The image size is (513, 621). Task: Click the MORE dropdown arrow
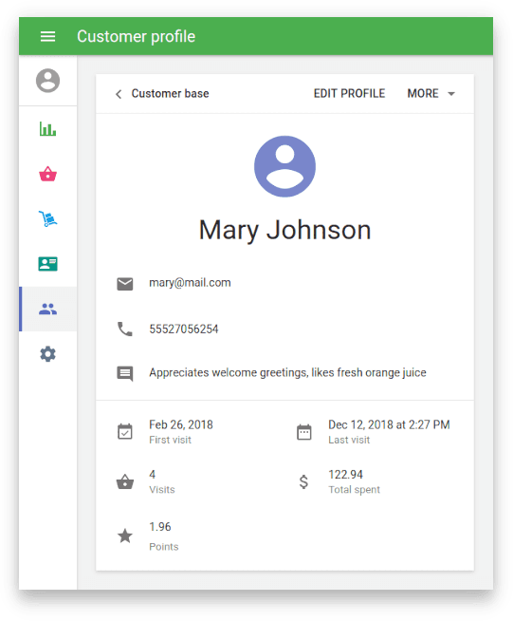pyautogui.click(x=451, y=94)
